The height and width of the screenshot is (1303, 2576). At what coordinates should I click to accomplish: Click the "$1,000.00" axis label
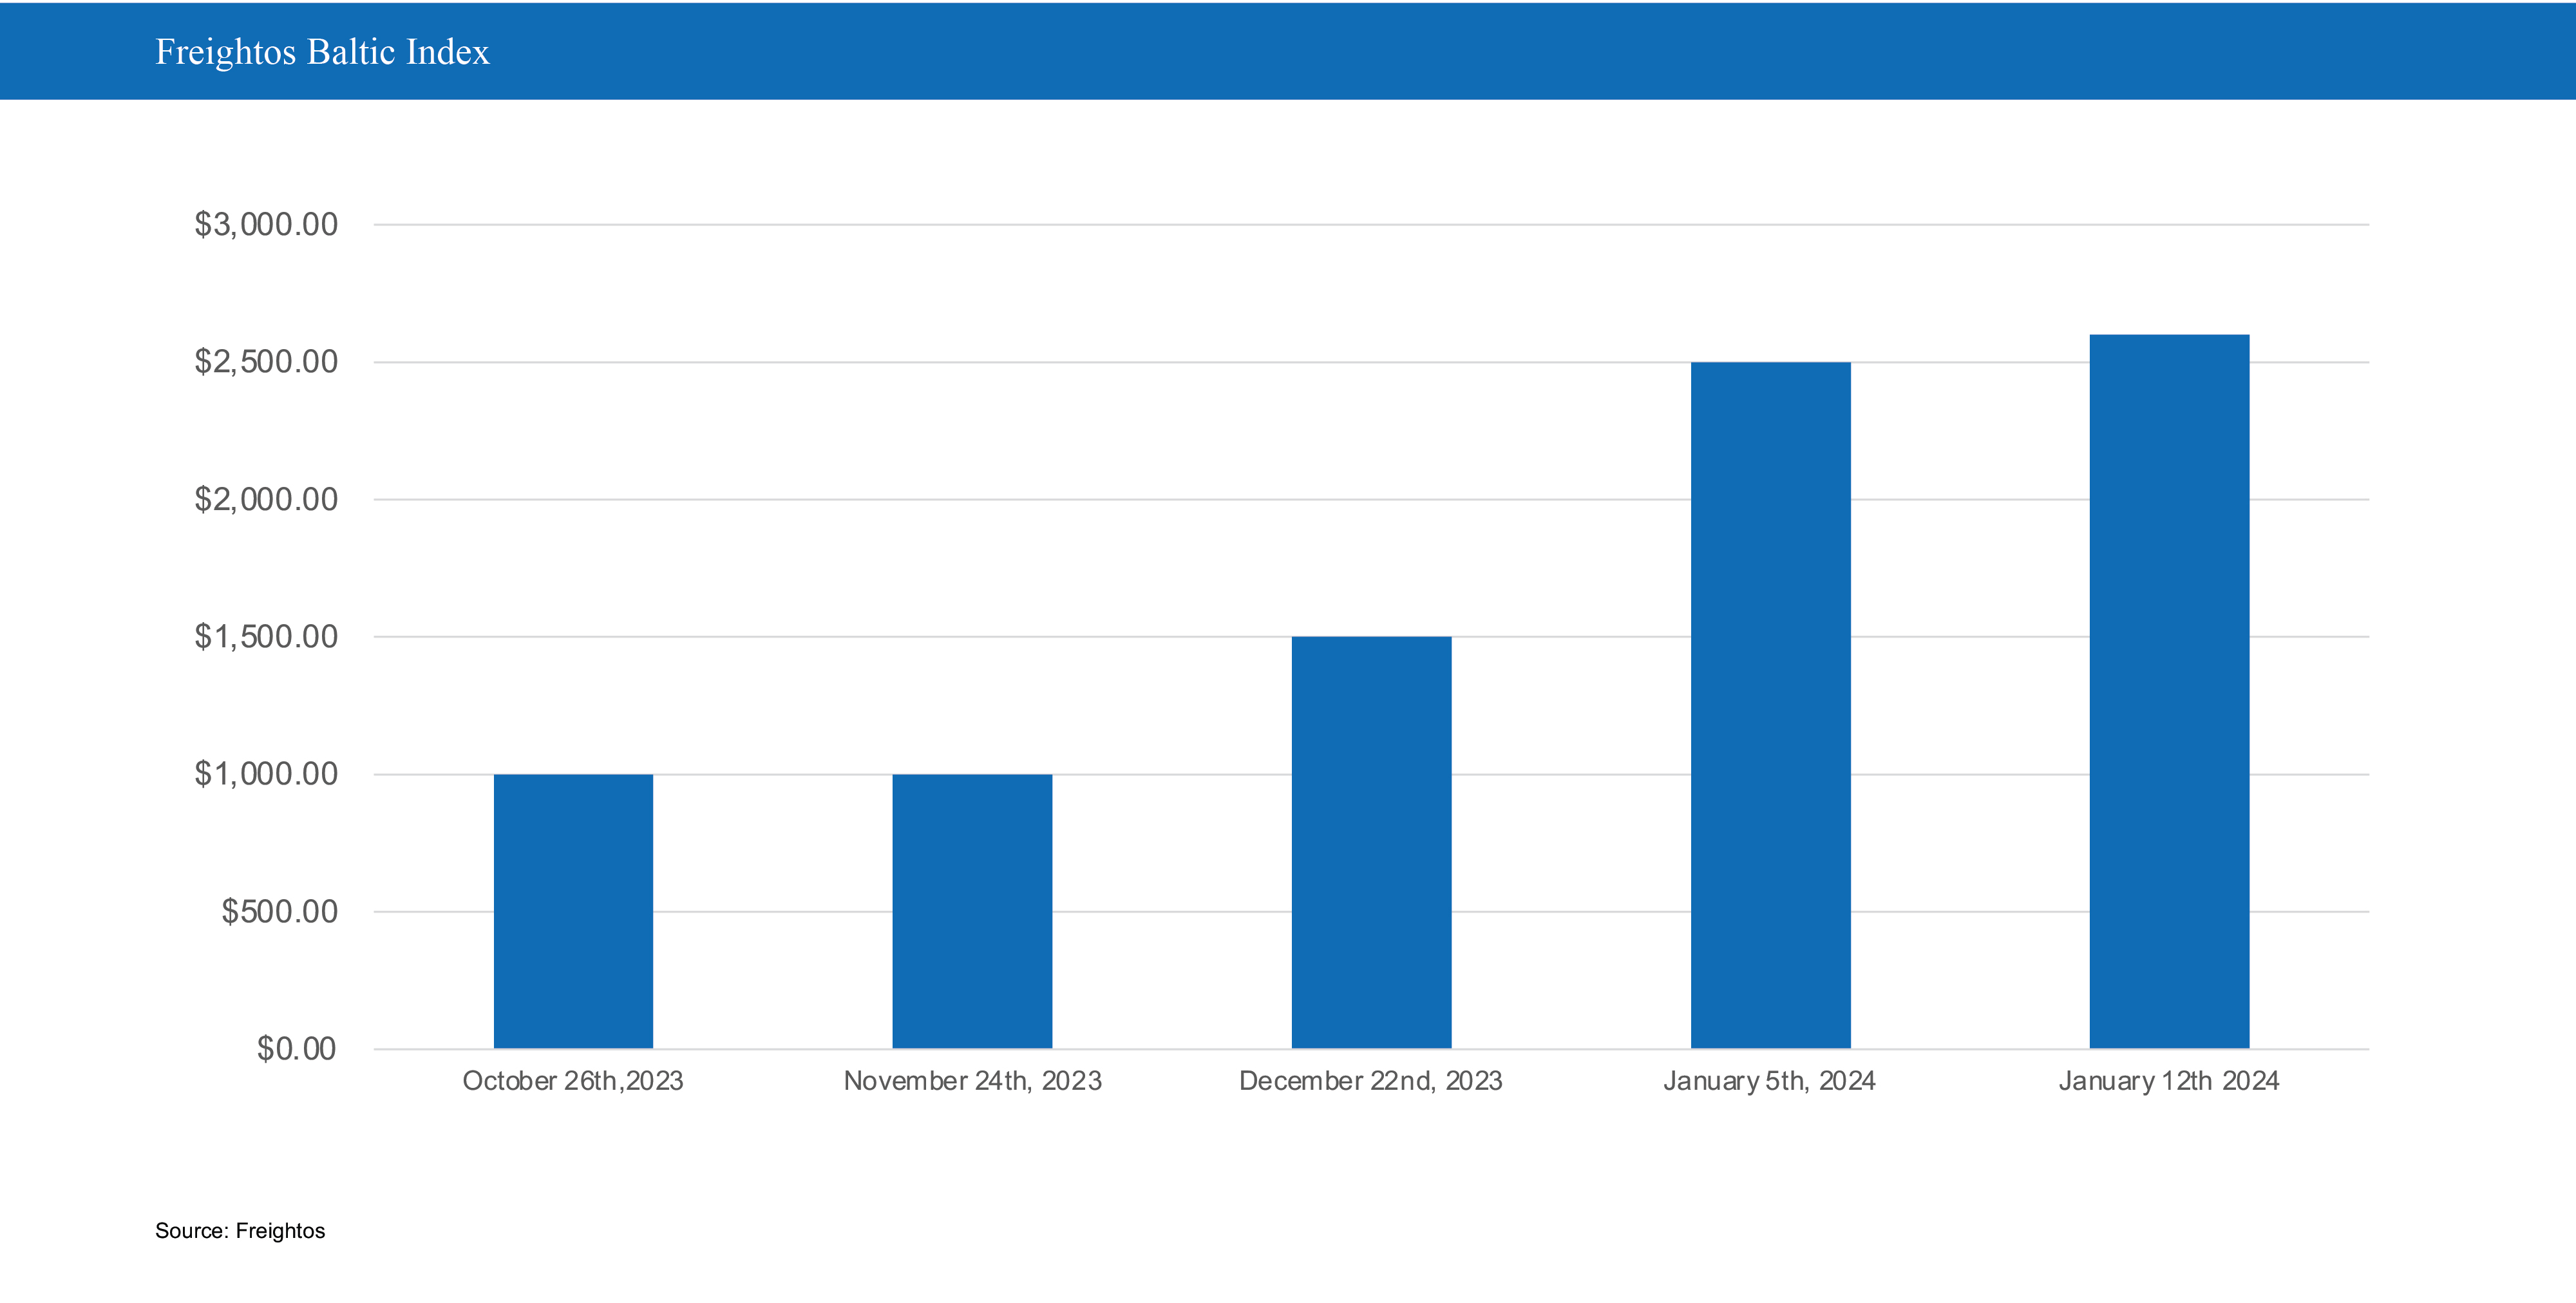tap(266, 773)
